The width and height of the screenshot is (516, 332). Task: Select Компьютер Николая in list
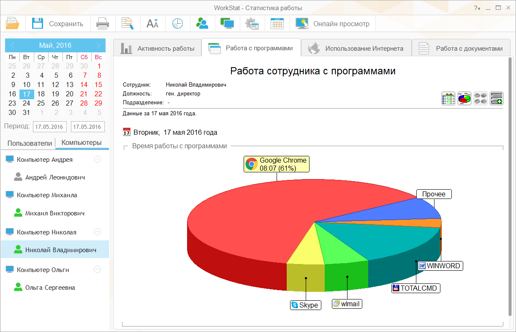click(x=46, y=232)
